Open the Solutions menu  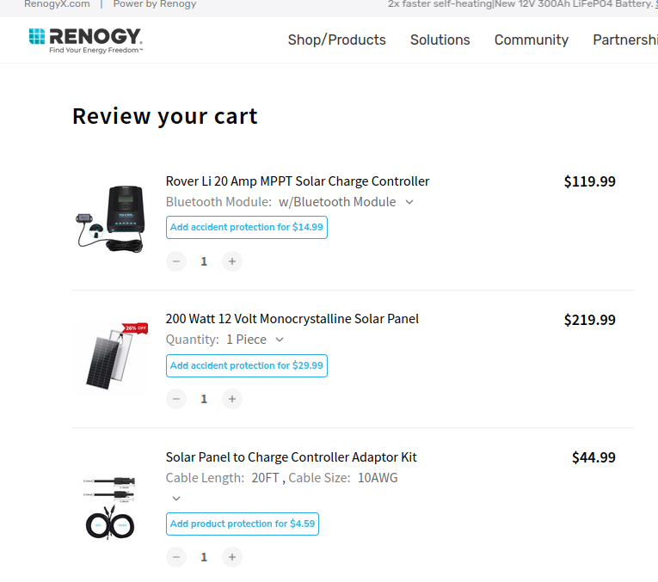pos(440,40)
